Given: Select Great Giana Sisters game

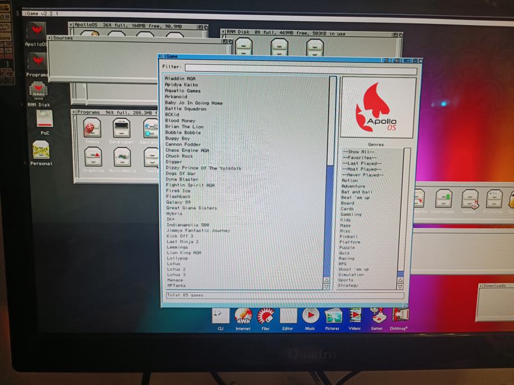Looking at the screenshot, I should tap(191, 208).
